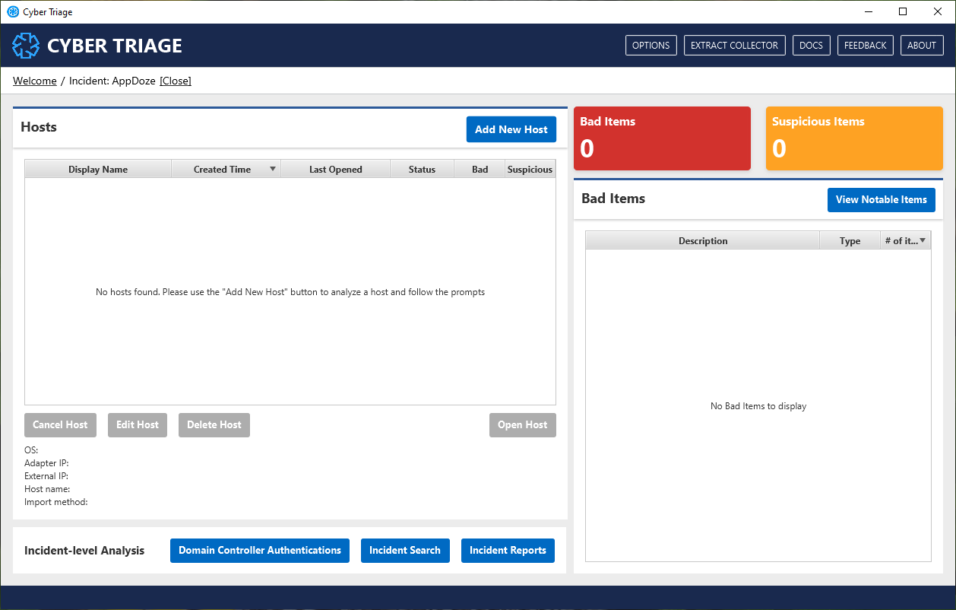
Task: Open EXTRACT COLLECTOR from the header
Action: click(x=734, y=46)
